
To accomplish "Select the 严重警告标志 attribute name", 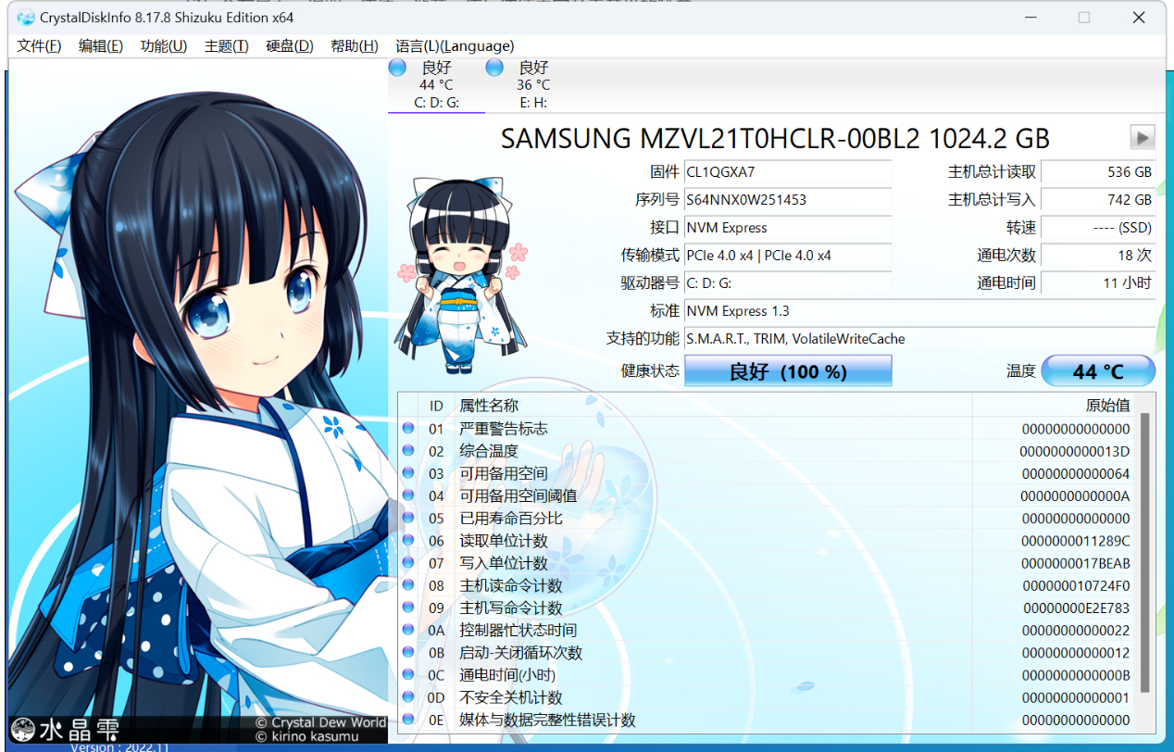I will tap(504, 429).
